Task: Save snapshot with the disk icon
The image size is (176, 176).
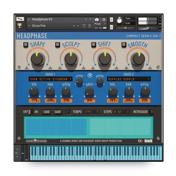Action: [84, 26]
